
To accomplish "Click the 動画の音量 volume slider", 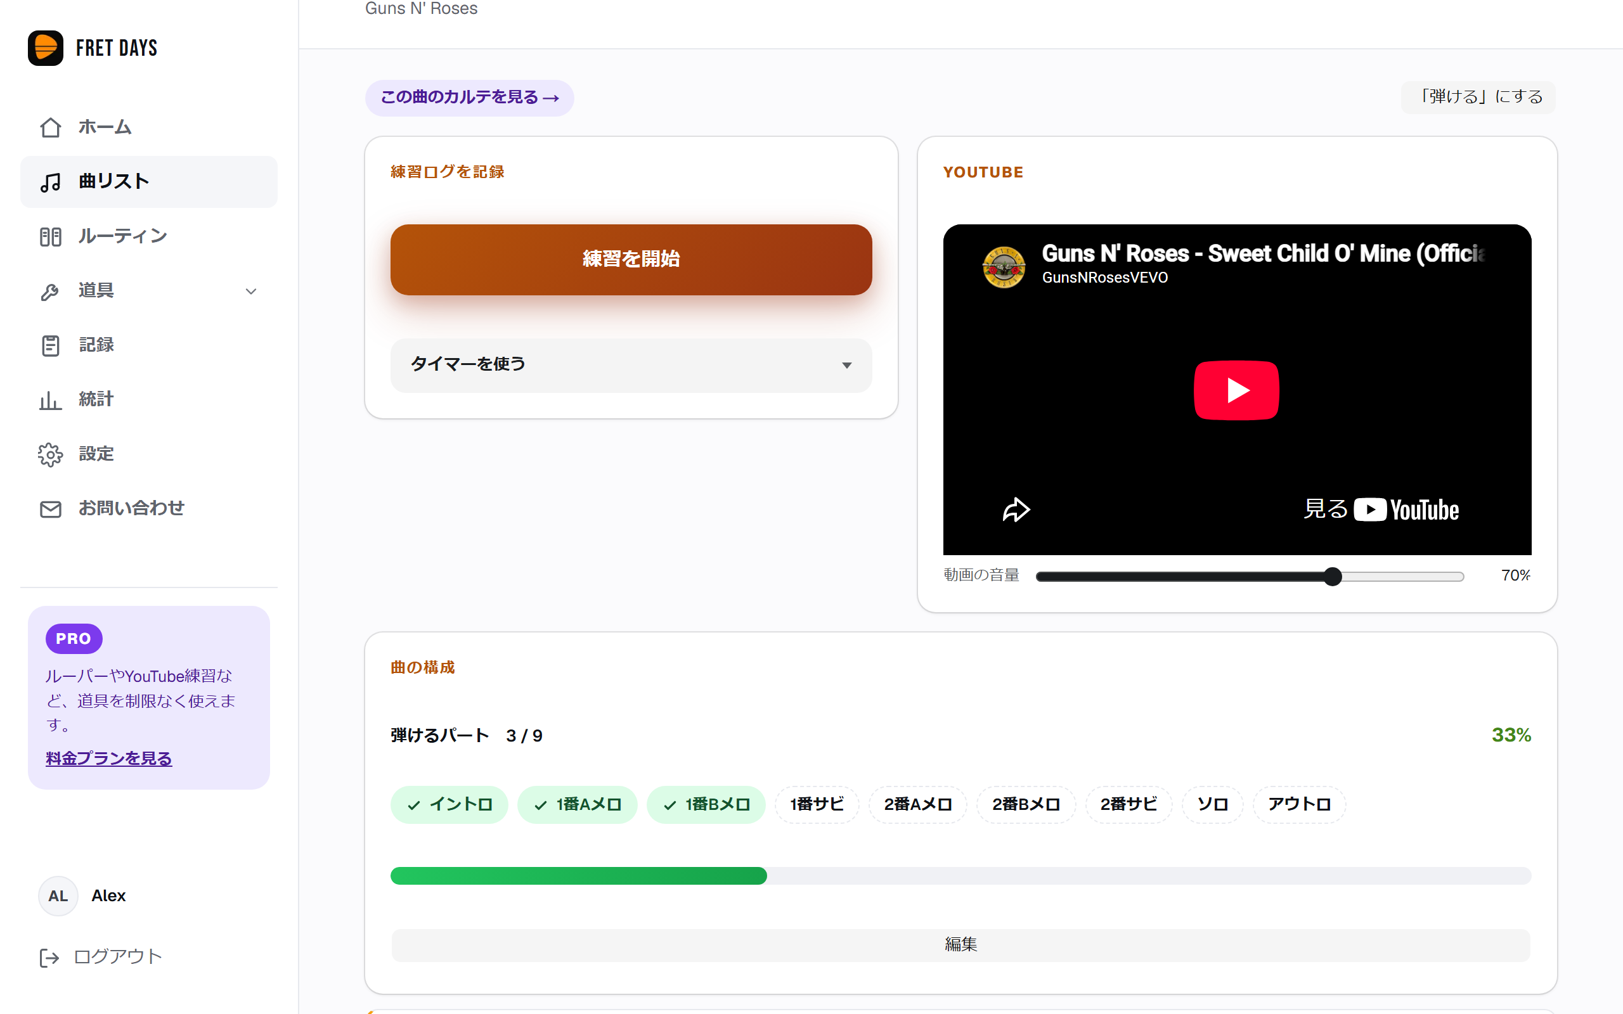I will (1250, 576).
